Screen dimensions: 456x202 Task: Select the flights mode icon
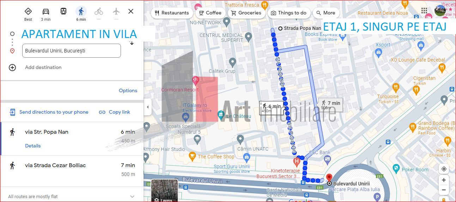116,11
